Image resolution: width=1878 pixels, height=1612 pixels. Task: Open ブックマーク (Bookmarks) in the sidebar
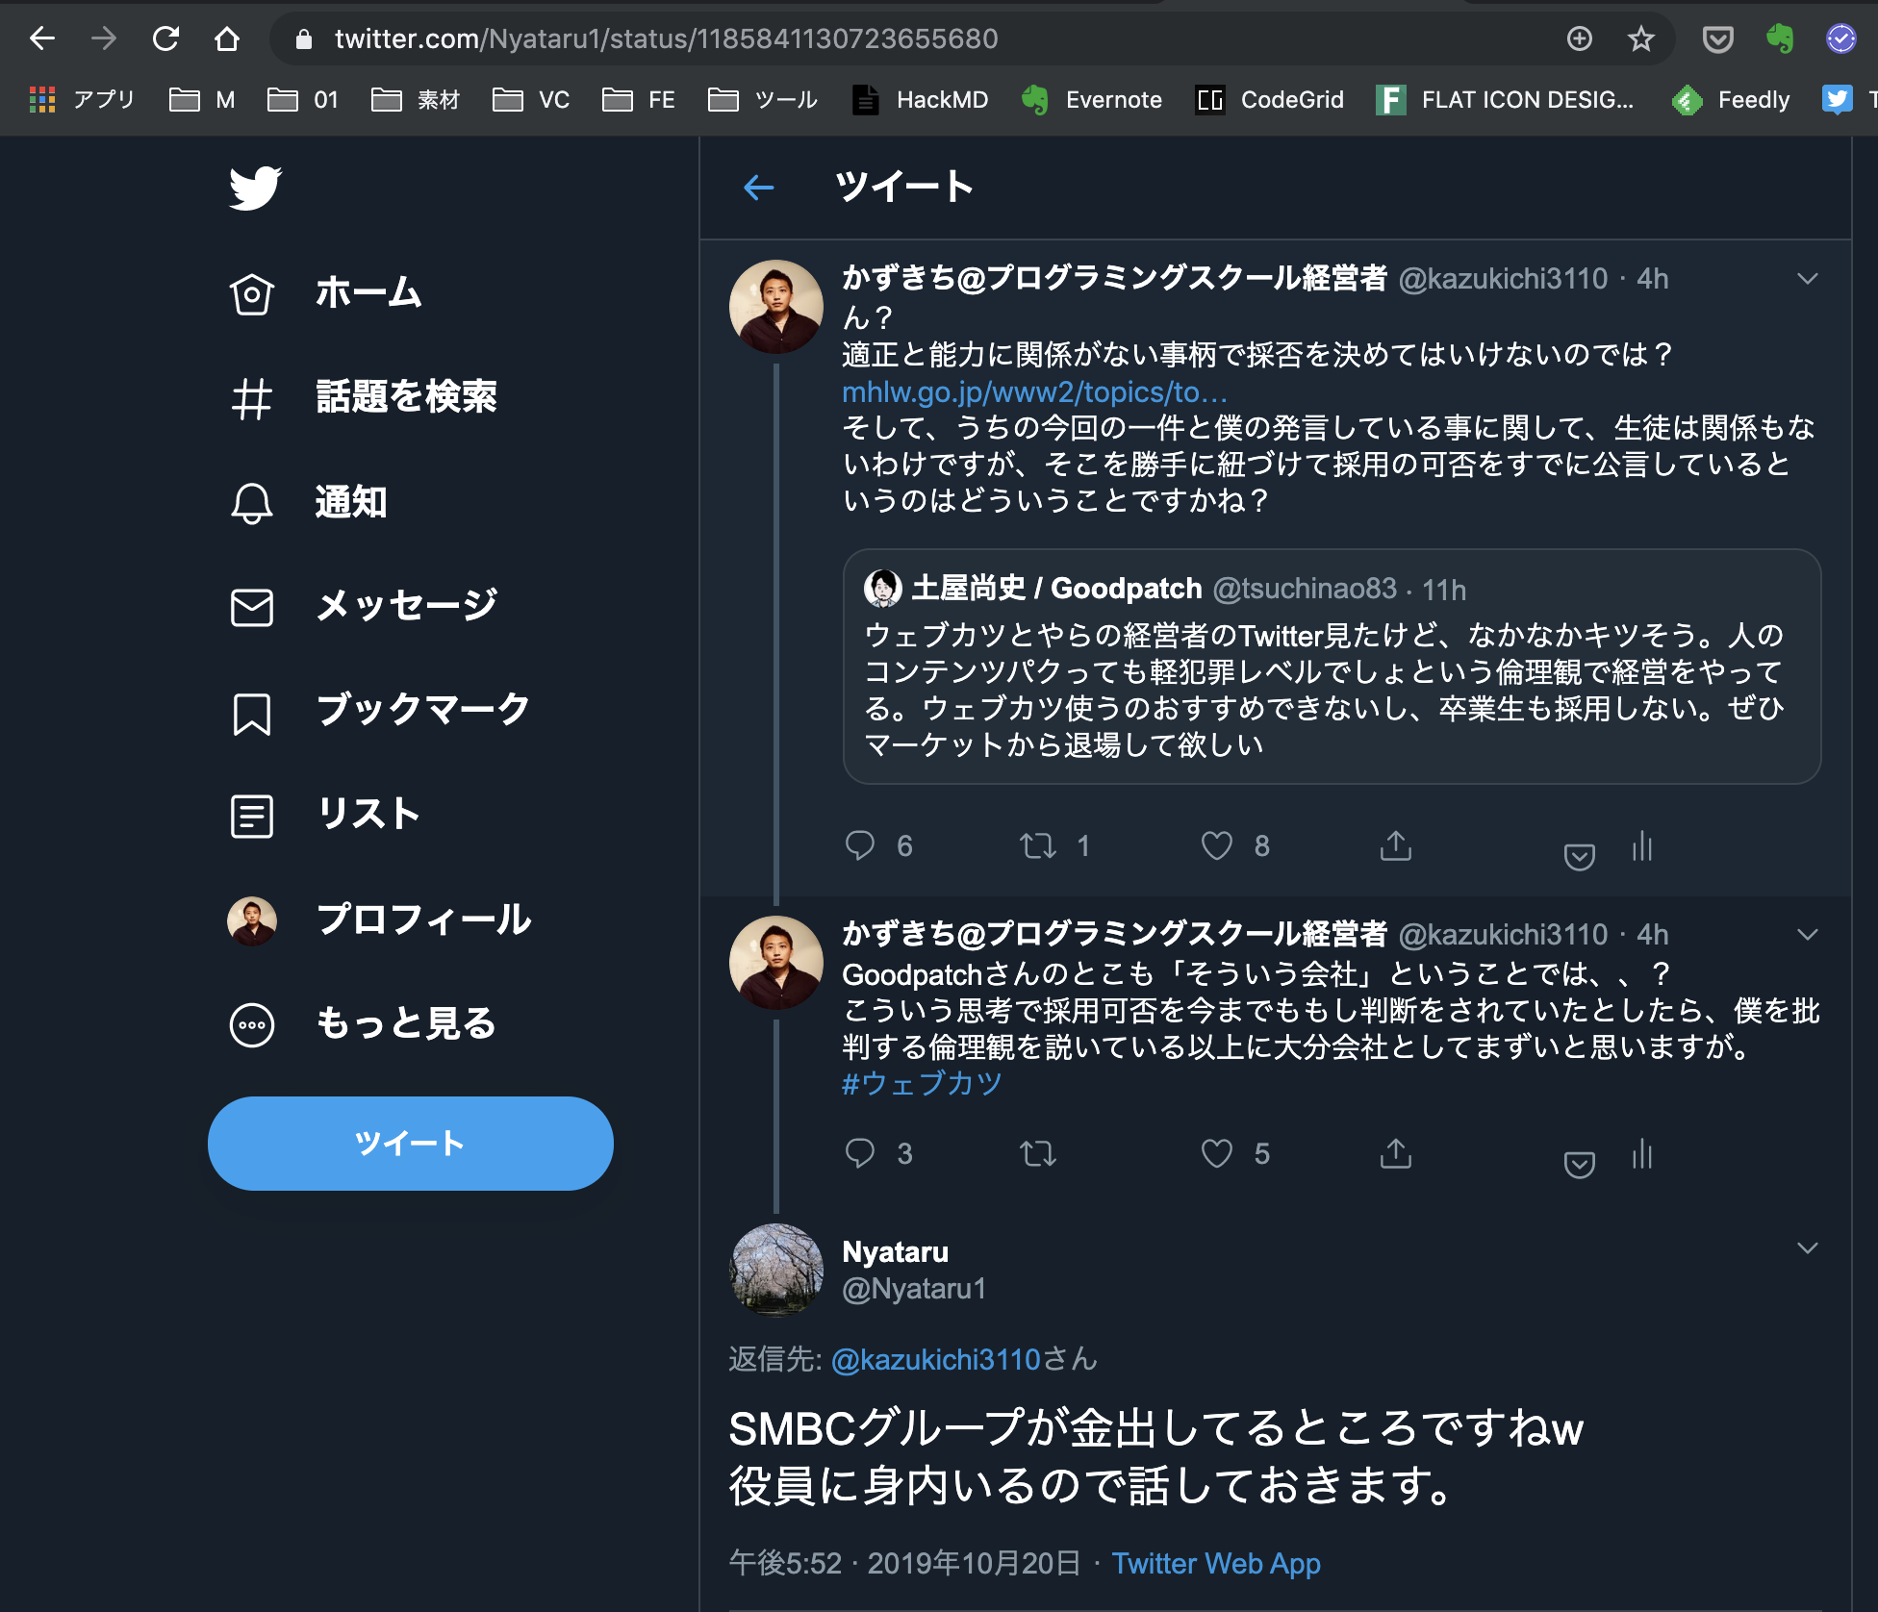coord(421,709)
